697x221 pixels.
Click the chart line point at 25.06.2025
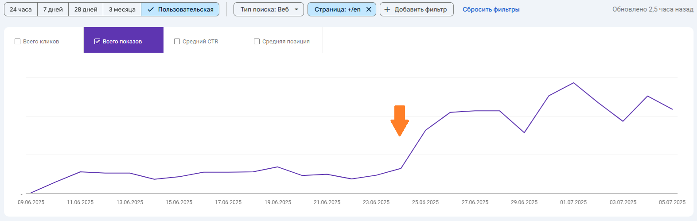coord(425,130)
